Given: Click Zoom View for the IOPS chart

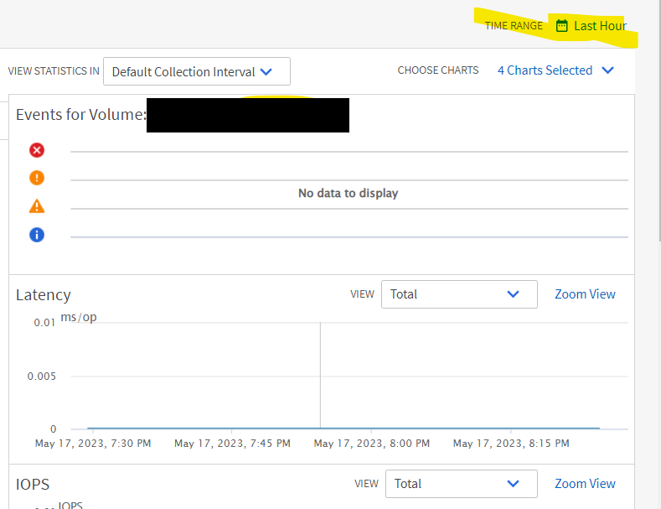Looking at the screenshot, I should click(x=585, y=484).
